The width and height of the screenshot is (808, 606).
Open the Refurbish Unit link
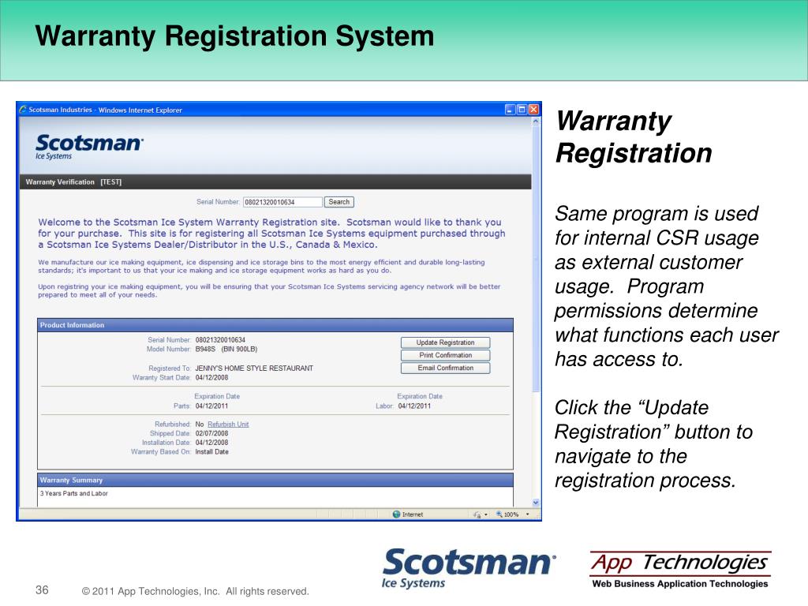228,424
